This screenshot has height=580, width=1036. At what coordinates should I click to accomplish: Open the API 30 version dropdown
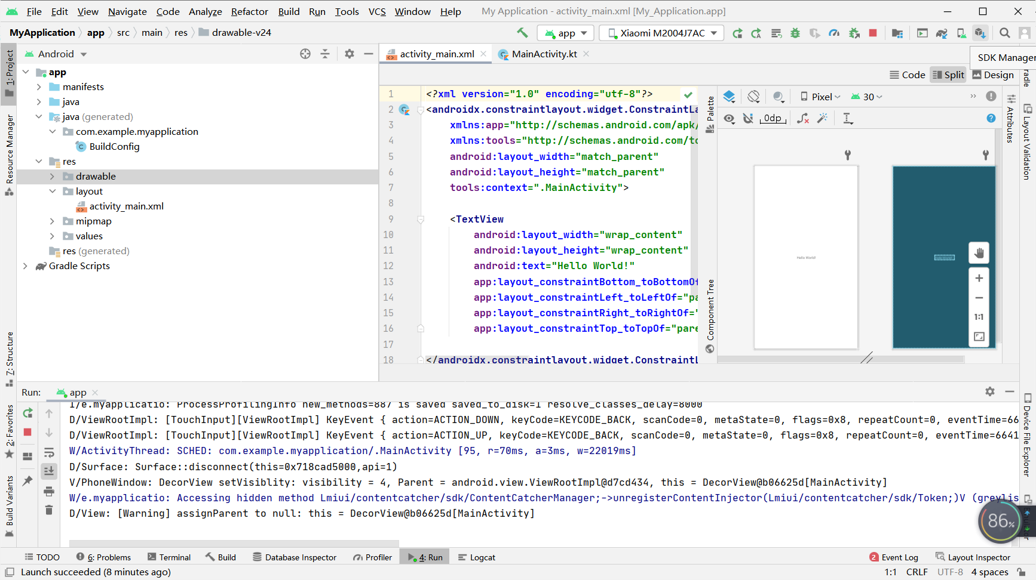pyautogui.click(x=866, y=96)
